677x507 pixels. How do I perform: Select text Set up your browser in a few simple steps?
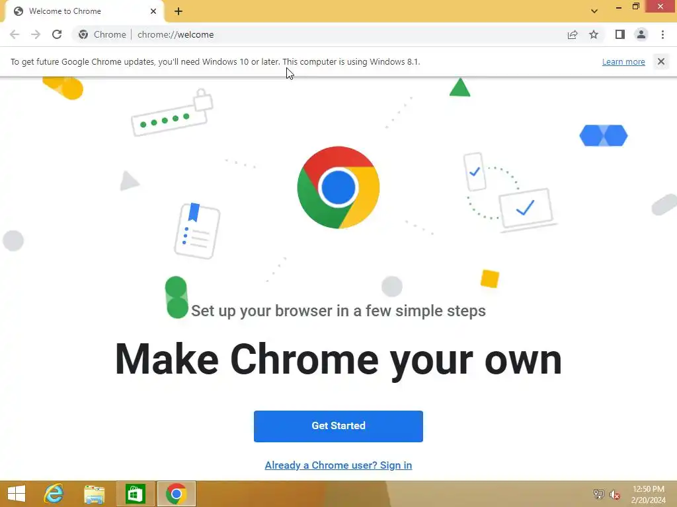coord(338,311)
